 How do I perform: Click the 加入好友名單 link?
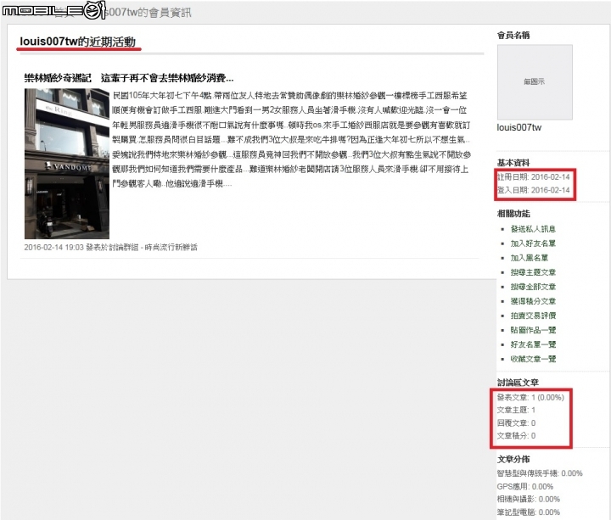533,243
